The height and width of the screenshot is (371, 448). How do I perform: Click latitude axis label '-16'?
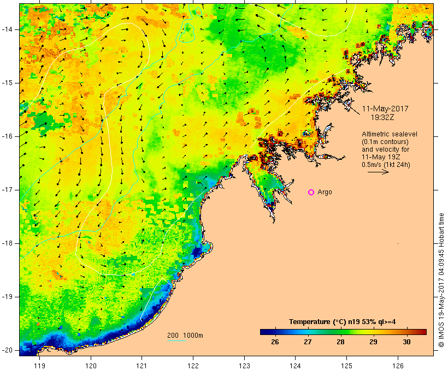(x=7, y=136)
